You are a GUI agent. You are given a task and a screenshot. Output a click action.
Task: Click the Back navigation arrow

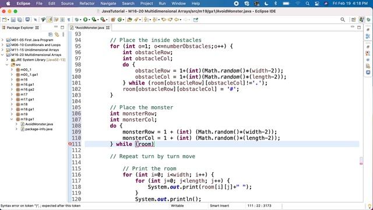point(176,20)
